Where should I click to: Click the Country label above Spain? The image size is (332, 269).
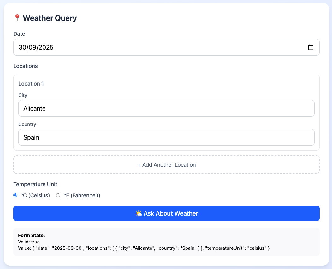point(27,124)
